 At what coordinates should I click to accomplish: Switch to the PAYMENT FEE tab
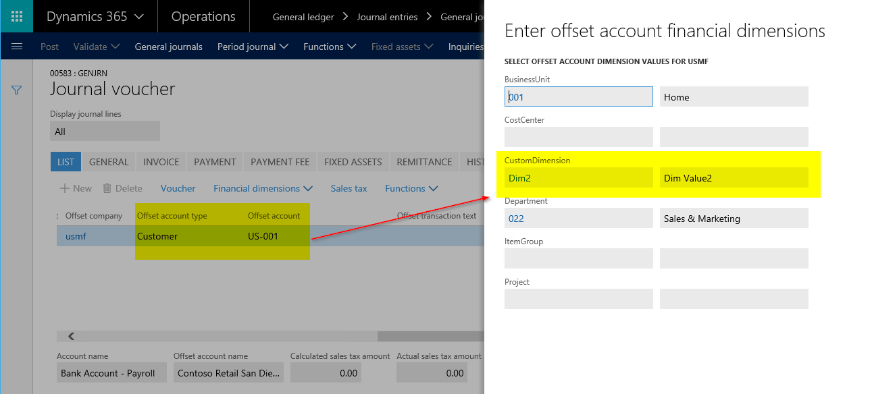click(280, 162)
